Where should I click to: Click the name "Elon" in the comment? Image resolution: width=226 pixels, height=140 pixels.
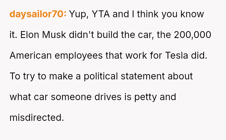coord(30,35)
